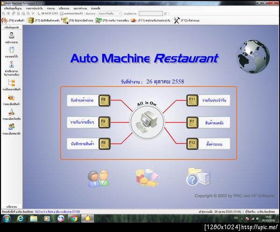Viewport: 280px width, 232px height.
Task: Open media player from taskbar
Action: point(47,218)
